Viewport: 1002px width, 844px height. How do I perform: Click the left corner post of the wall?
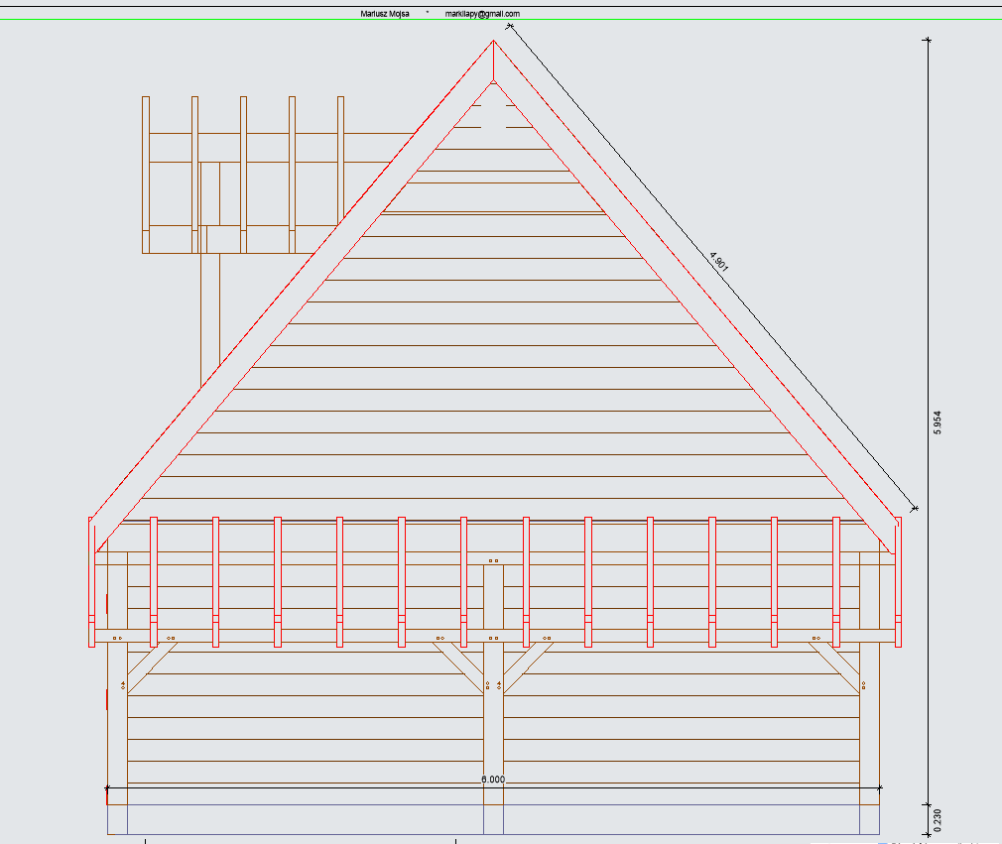tap(117, 724)
